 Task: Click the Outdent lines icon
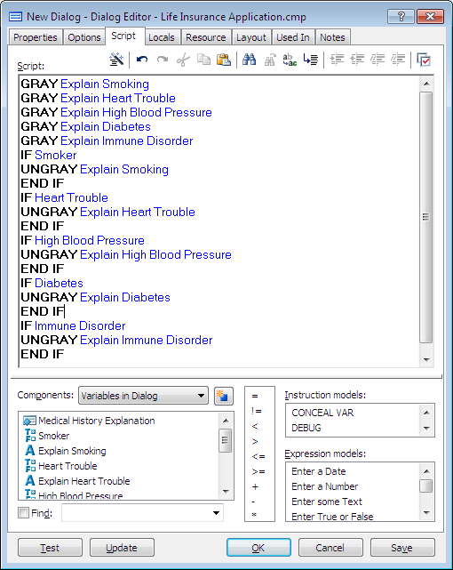358,60
